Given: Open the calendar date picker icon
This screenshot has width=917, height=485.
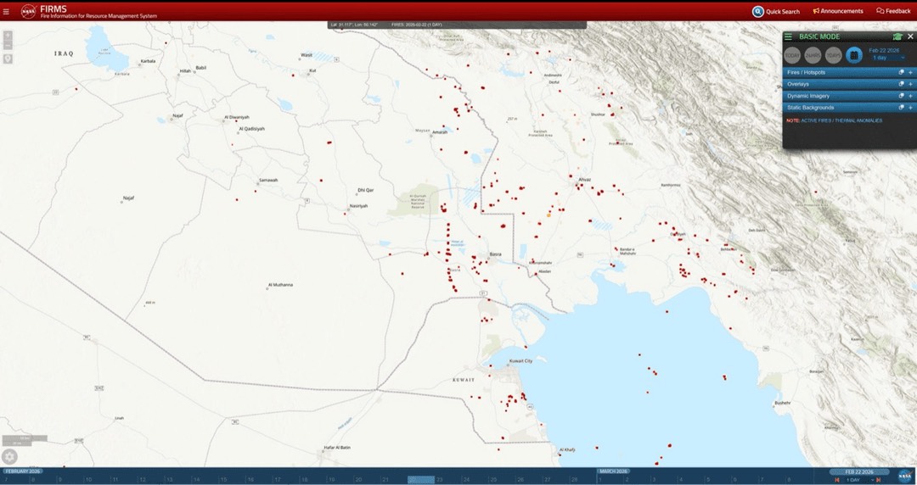Looking at the screenshot, I should [854, 55].
